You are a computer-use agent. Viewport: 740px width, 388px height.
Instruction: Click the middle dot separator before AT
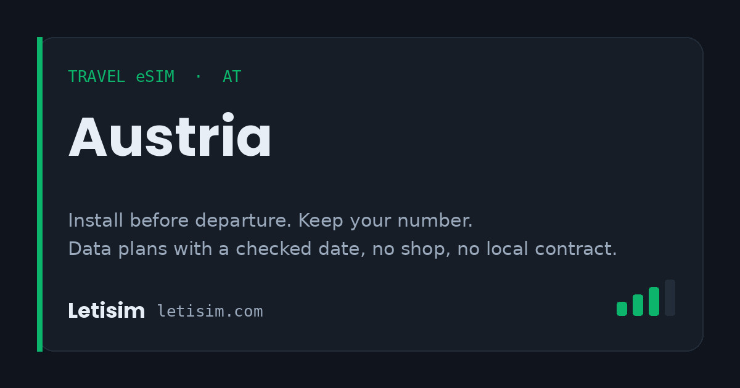pyautogui.click(x=198, y=77)
